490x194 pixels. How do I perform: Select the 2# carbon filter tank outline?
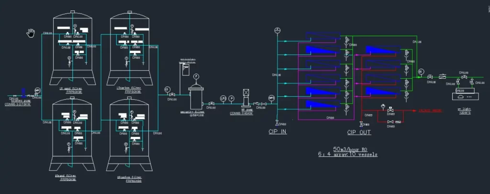[130, 134]
